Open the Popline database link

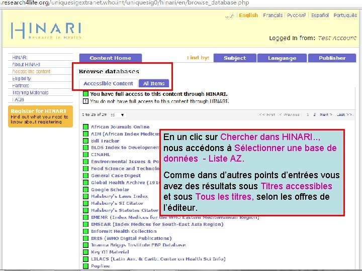pos(100,266)
